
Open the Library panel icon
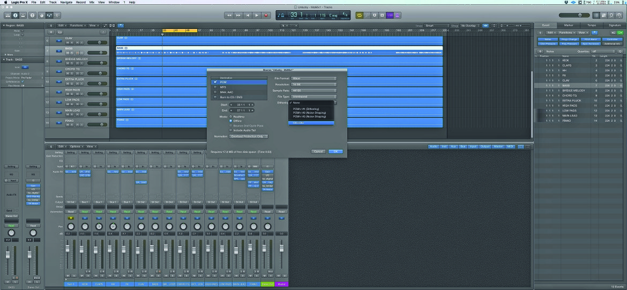8,15
